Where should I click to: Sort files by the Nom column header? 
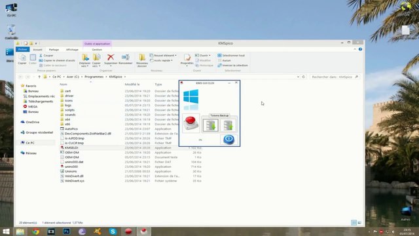tap(64, 85)
